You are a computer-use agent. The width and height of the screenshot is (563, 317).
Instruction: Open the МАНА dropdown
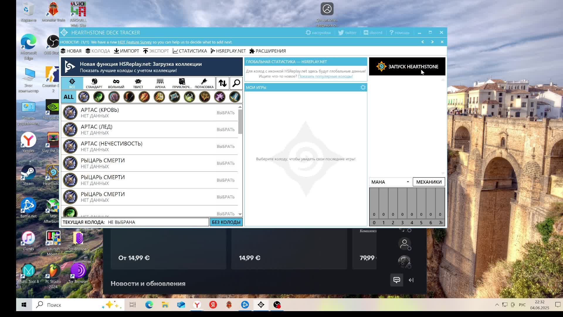point(390,182)
